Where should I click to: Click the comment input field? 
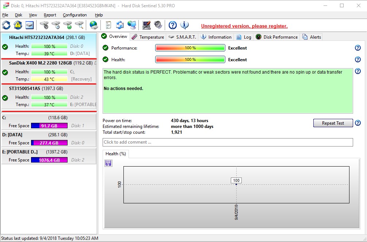tap(228, 142)
